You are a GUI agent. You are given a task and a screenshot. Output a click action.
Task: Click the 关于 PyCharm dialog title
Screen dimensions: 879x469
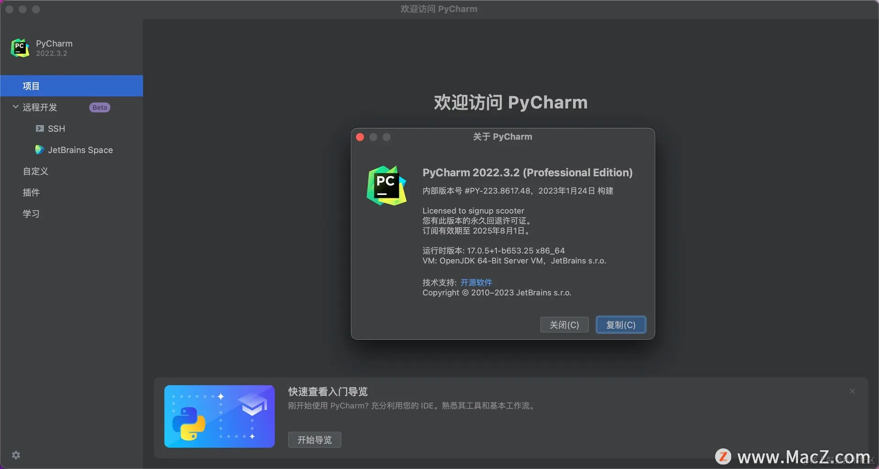502,137
